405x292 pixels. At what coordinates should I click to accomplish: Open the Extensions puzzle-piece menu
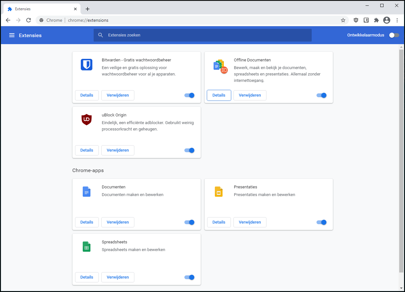coord(376,20)
